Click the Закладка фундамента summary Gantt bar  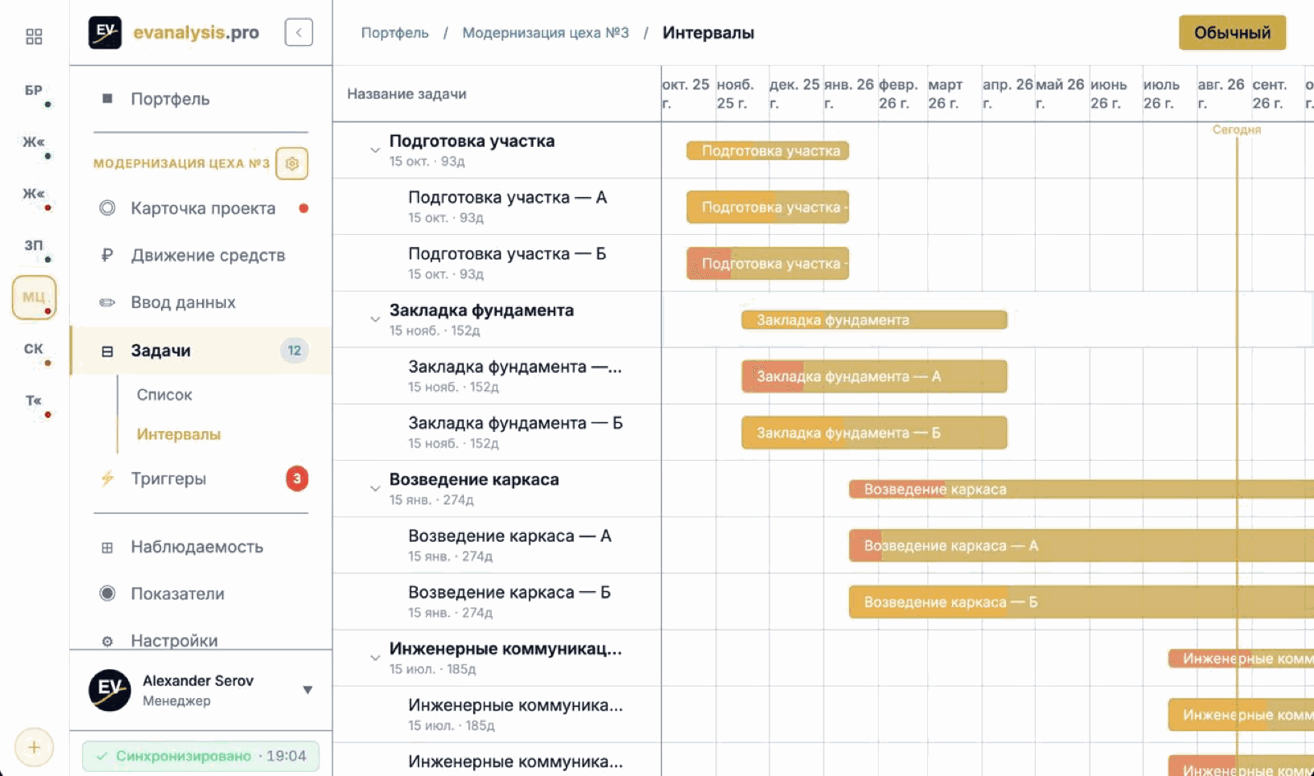coord(874,320)
